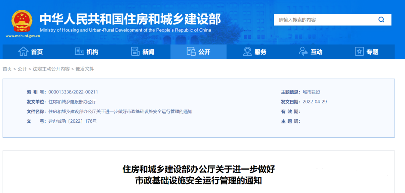The width and height of the screenshot is (405, 193).
Task: Open the 机构 navigation tab
Action: (87, 52)
